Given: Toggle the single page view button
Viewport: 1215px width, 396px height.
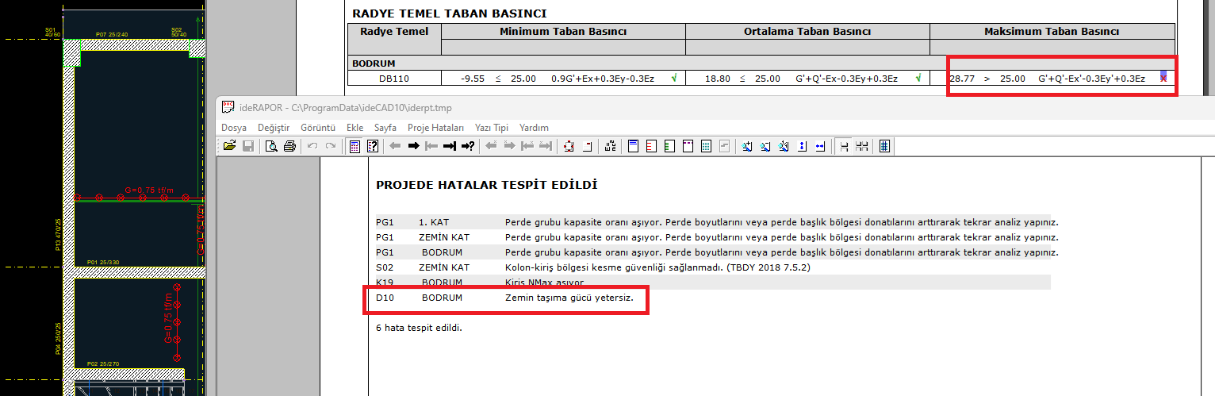Looking at the screenshot, I should tap(844, 146).
